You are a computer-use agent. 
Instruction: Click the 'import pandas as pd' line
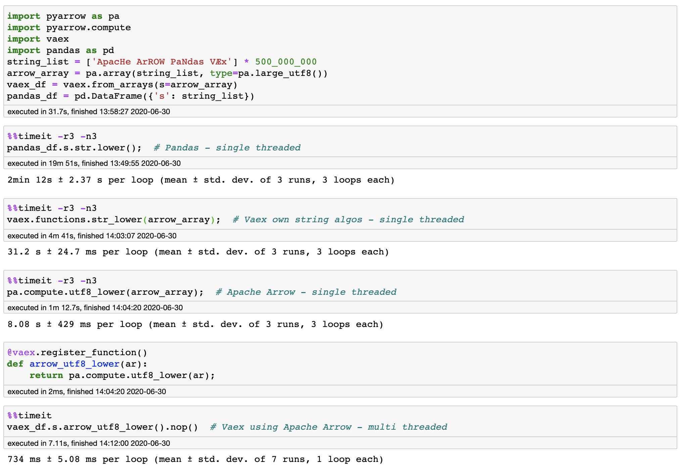point(60,50)
